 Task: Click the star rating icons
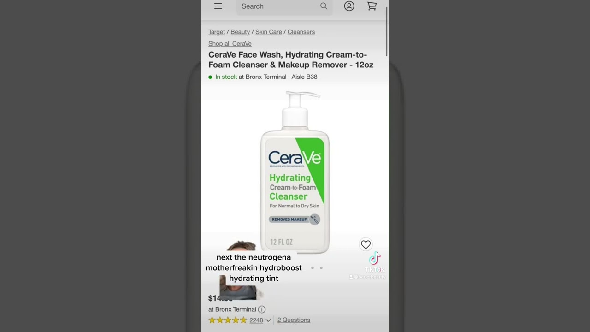click(228, 320)
